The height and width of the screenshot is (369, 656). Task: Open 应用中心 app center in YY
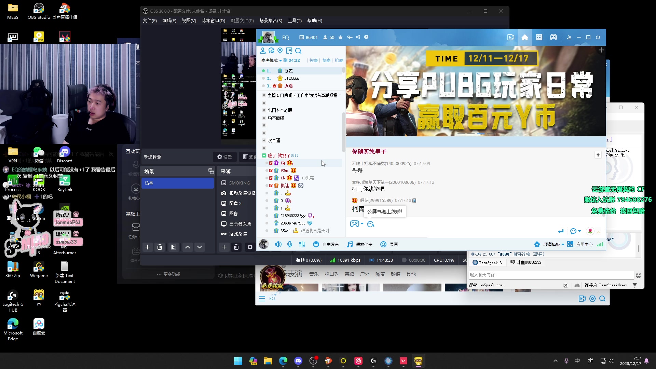580,244
